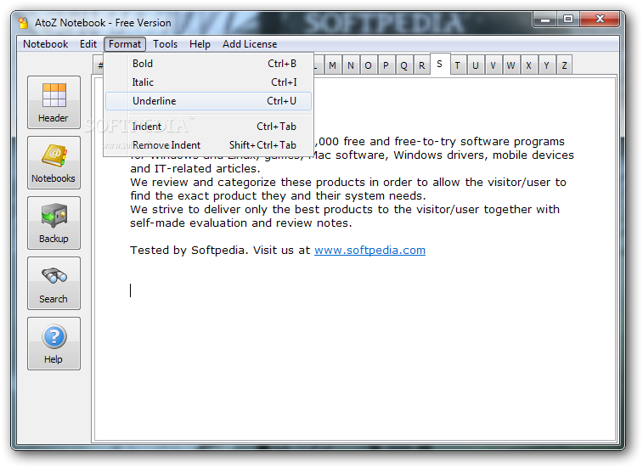
Task: Open the Header tool
Action: pos(54,102)
